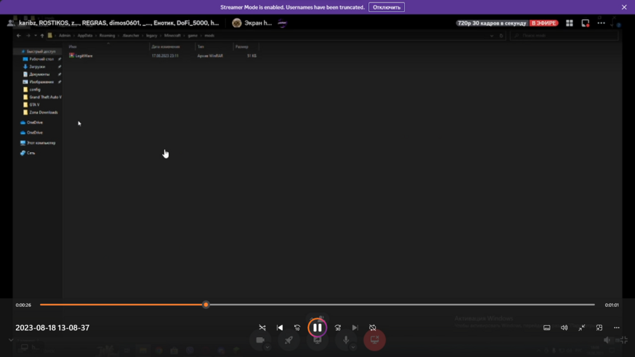This screenshot has width=635, height=357.
Task: Go back in File Explorer
Action: click(18, 36)
